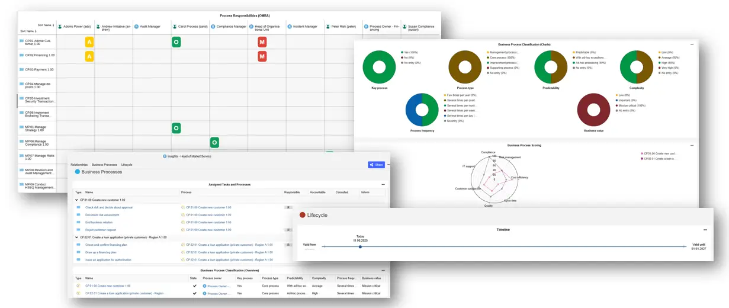Image resolution: width=729 pixels, height=308 pixels.
Task: Click the Business value donut chart
Action: [593, 110]
